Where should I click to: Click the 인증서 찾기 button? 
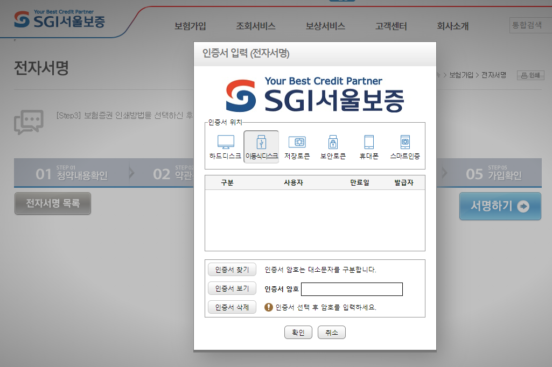(x=232, y=270)
